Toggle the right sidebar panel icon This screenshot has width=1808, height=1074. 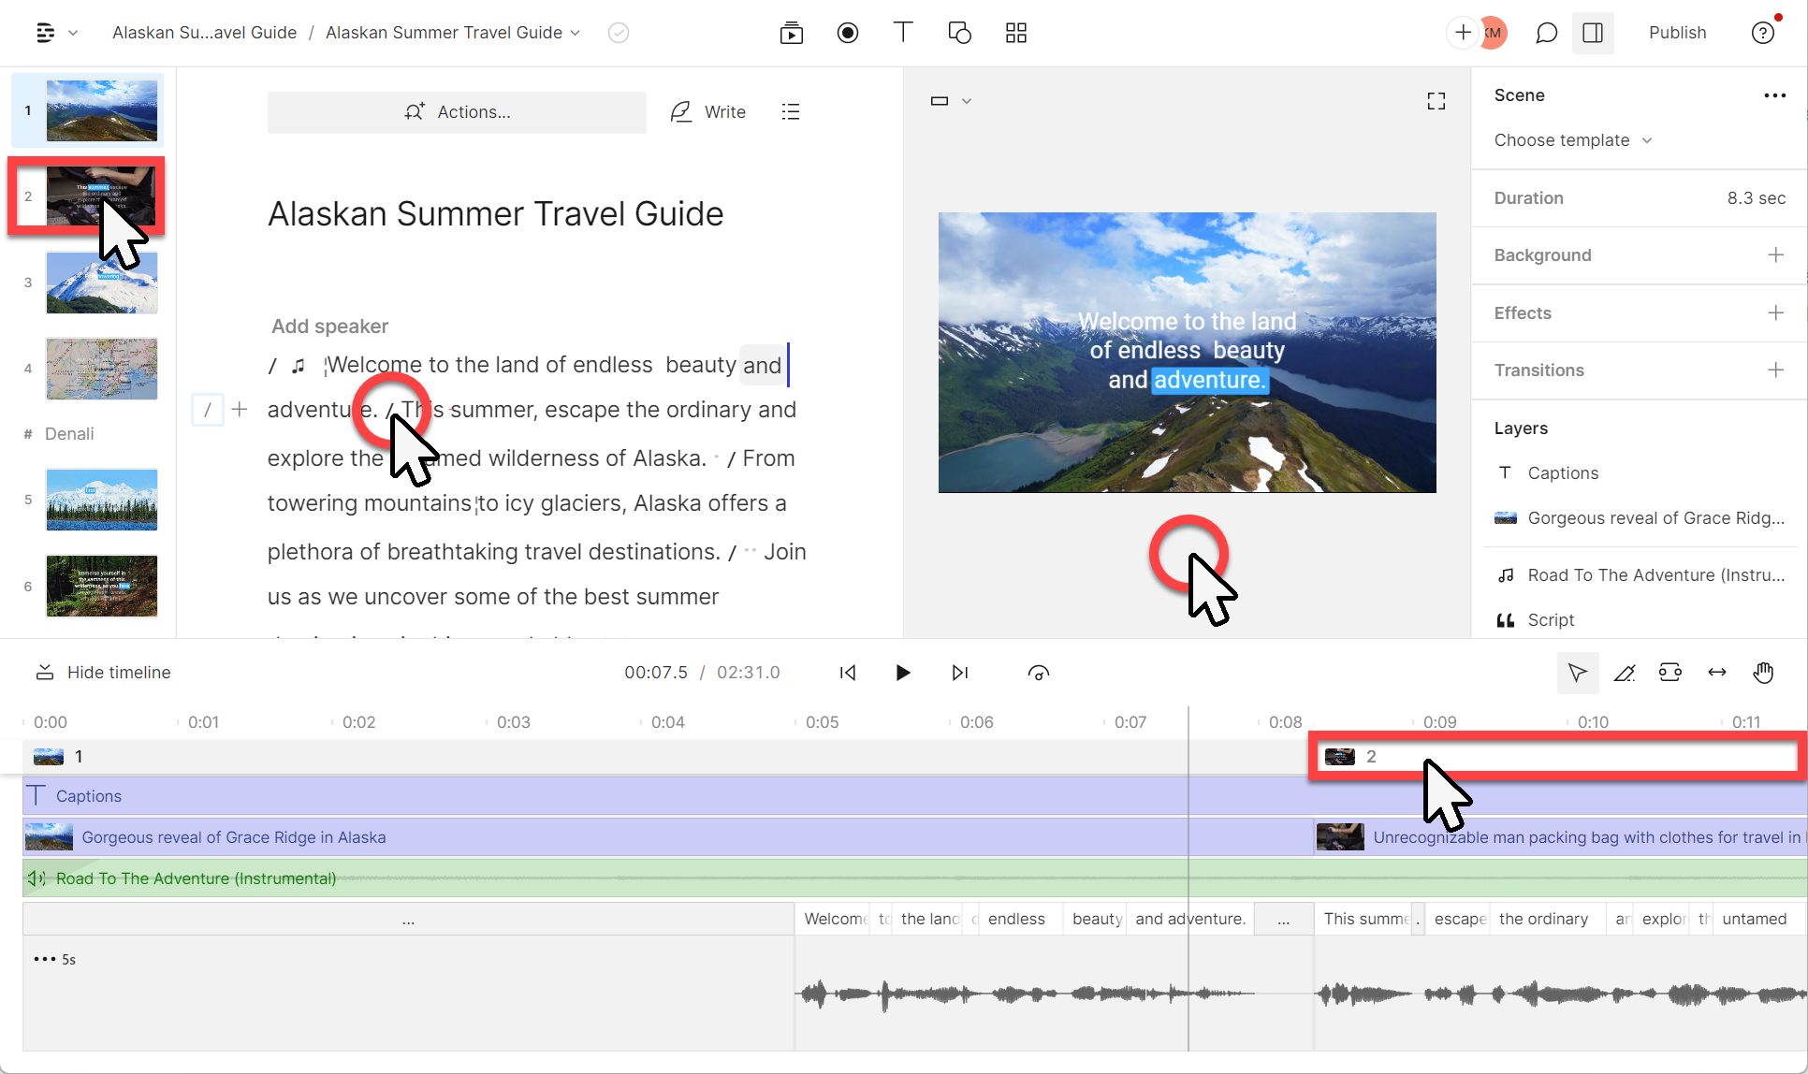click(x=1592, y=33)
